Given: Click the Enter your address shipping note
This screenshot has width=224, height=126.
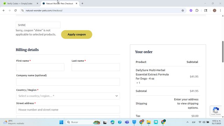Looking at the screenshot, I should coord(186,104).
